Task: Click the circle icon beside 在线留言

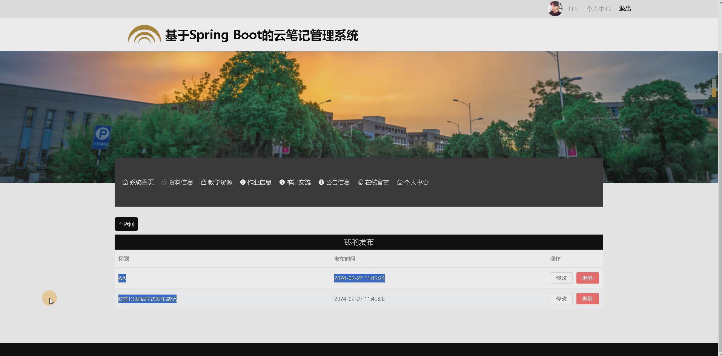Action: point(361,182)
